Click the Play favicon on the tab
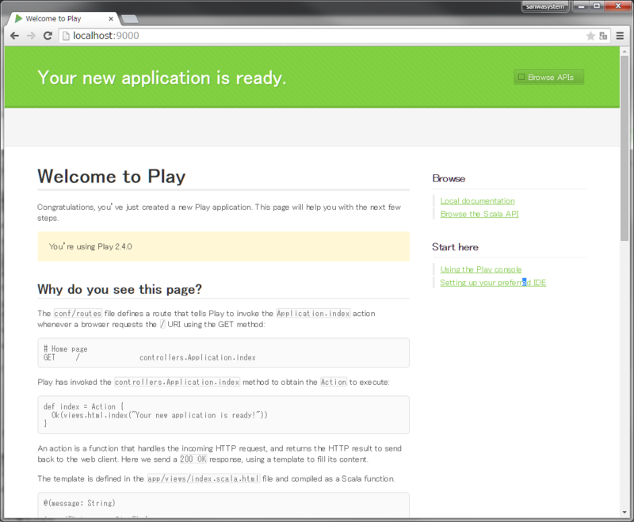The height and width of the screenshot is (522, 634). point(18,18)
